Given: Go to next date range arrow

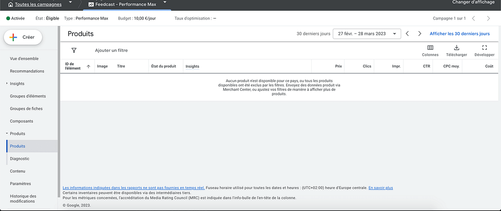Looking at the screenshot, I should pos(419,34).
